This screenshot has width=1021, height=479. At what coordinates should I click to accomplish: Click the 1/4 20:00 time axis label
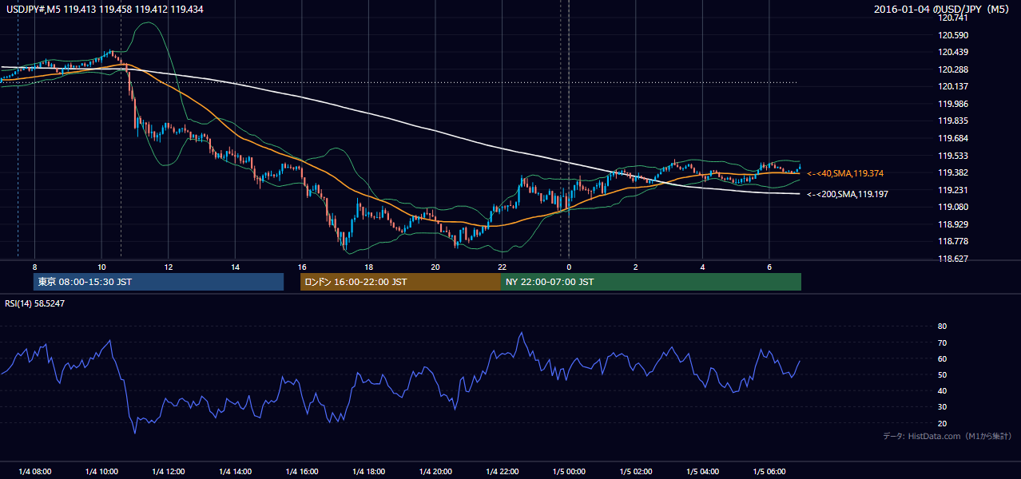(x=435, y=471)
